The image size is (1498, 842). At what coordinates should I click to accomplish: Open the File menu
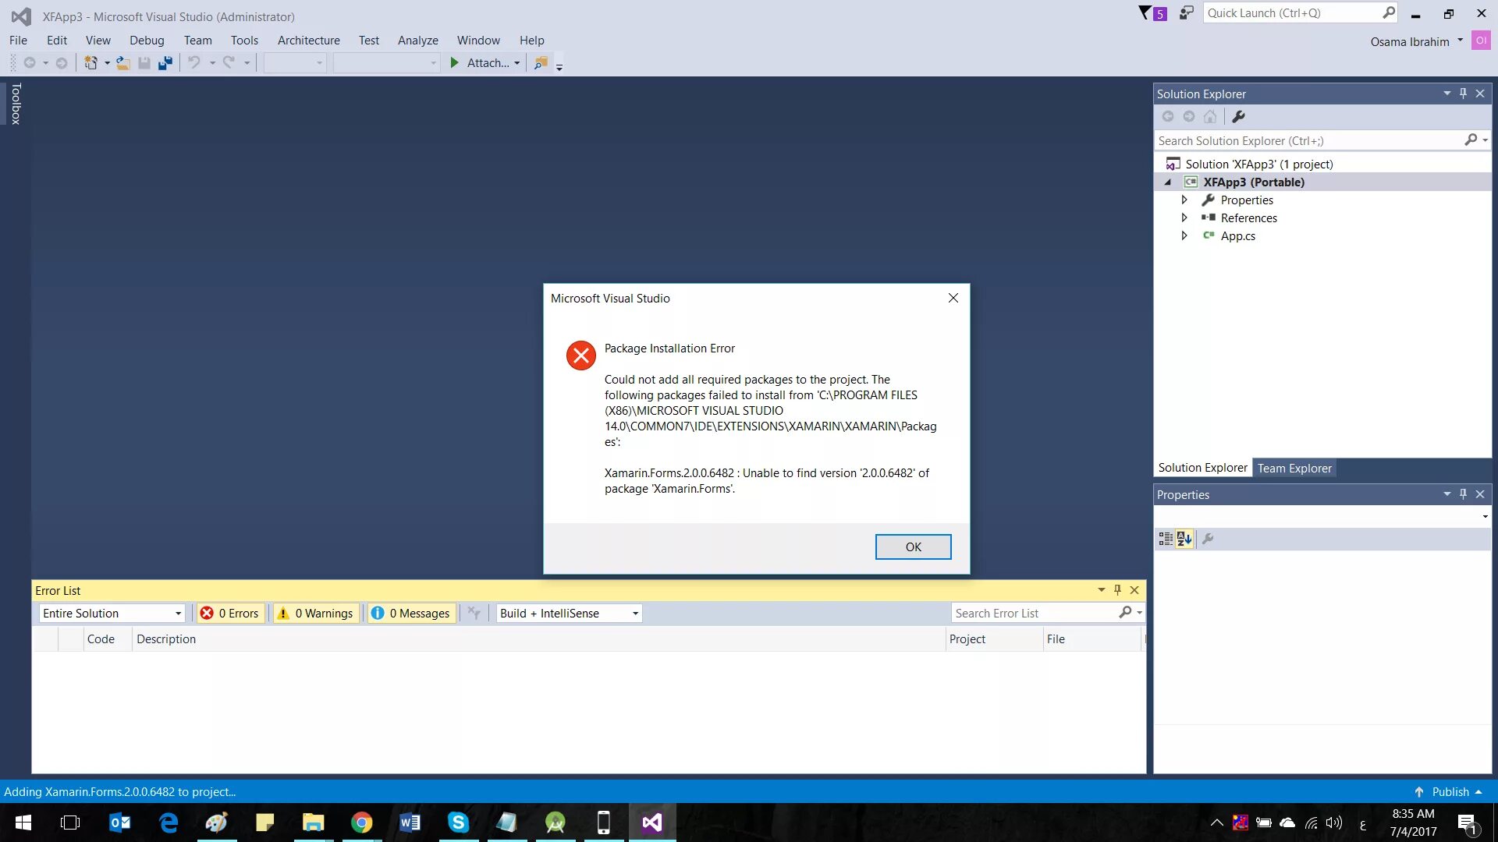point(18,41)
